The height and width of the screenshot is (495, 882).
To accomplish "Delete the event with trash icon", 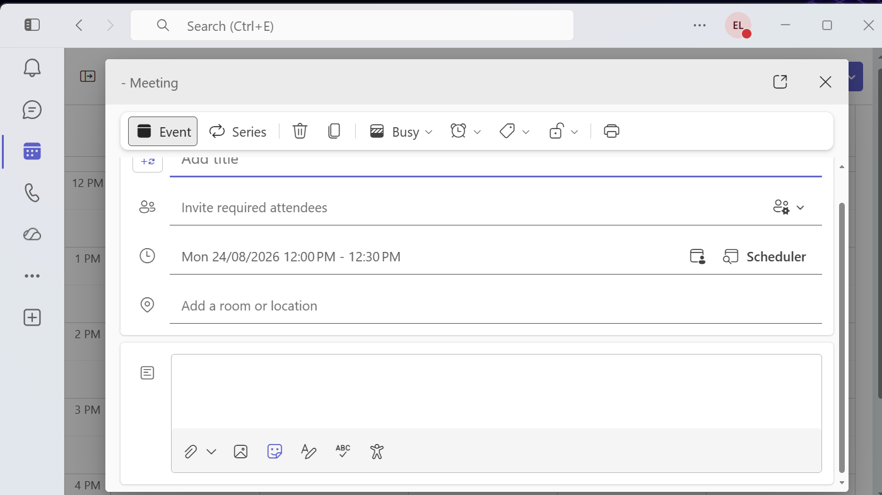I will [300, 131].
